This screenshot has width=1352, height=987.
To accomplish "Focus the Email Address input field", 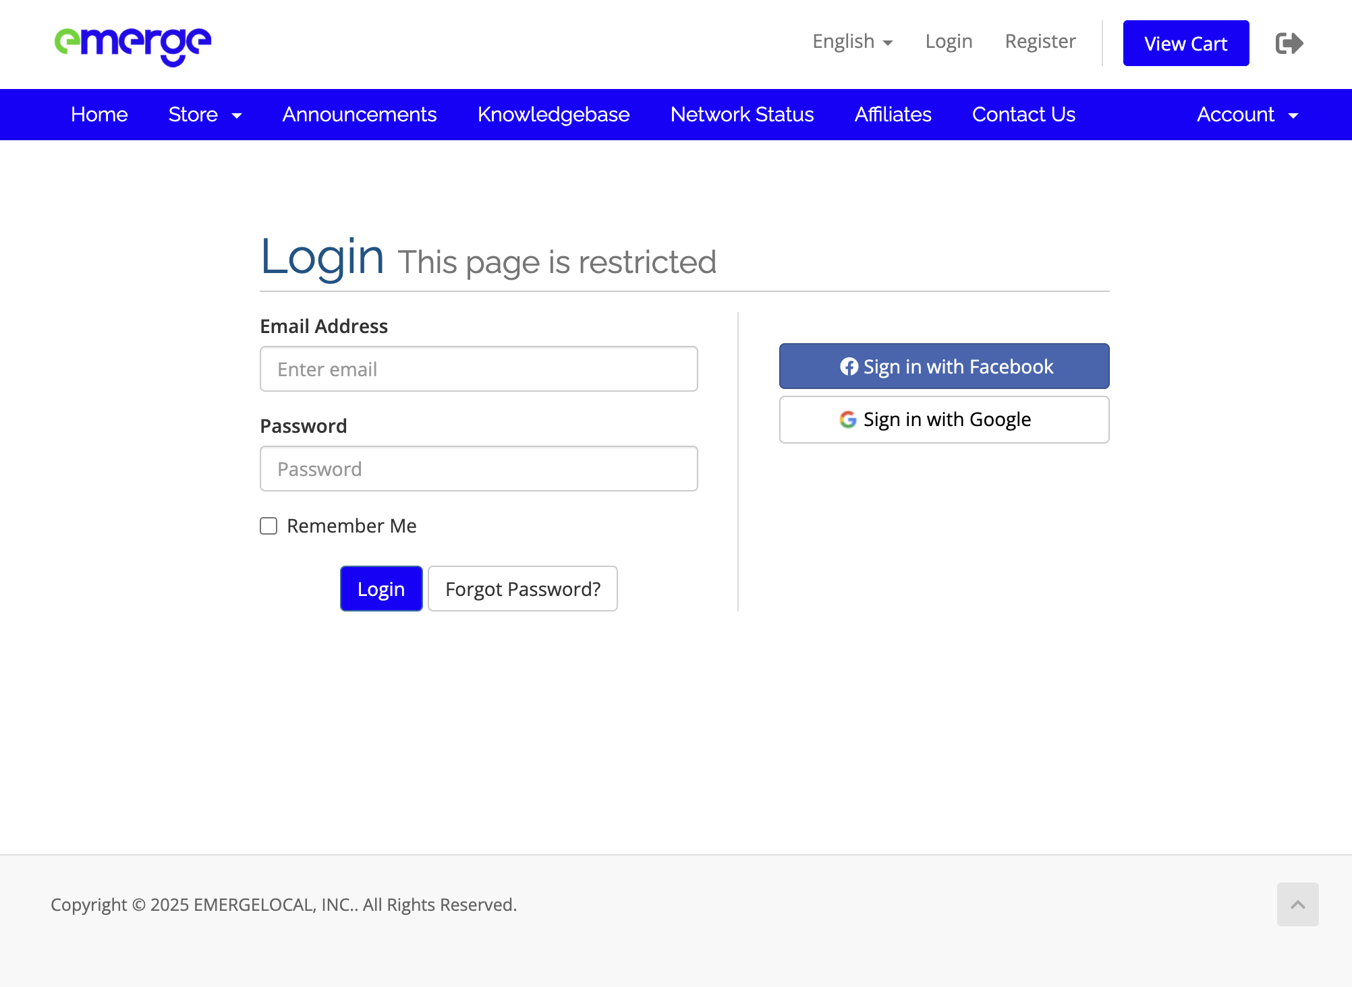I will pos(478,369).
